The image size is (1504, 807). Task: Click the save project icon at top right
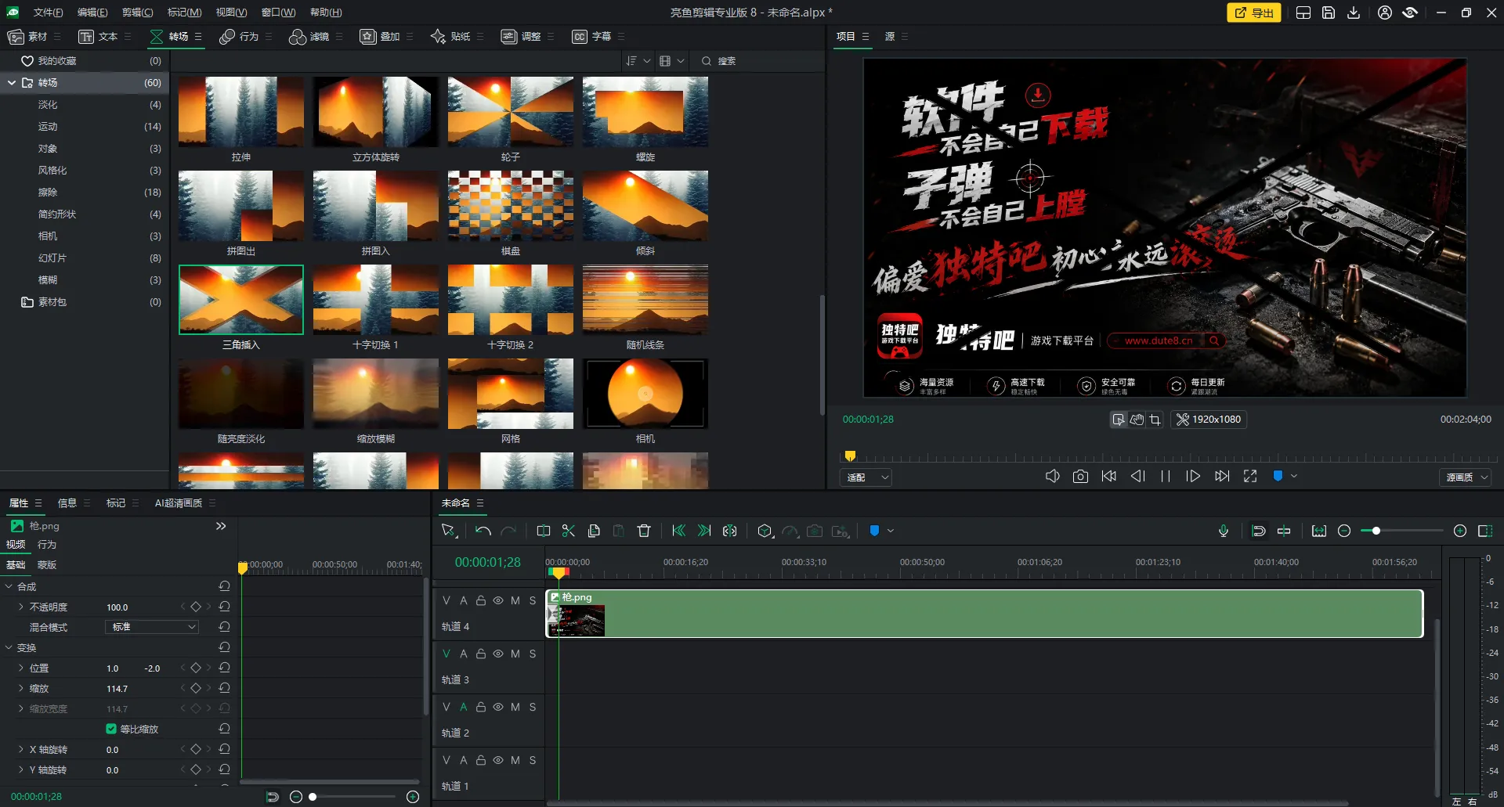click(1329, 13)
